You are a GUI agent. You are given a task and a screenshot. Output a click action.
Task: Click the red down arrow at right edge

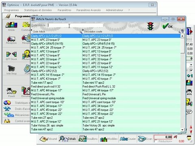click(x=191, y=132)
